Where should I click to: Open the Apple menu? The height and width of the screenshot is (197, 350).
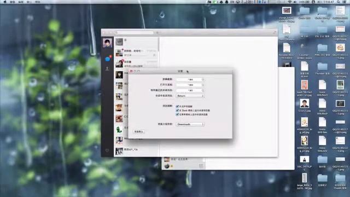point(5,2)
